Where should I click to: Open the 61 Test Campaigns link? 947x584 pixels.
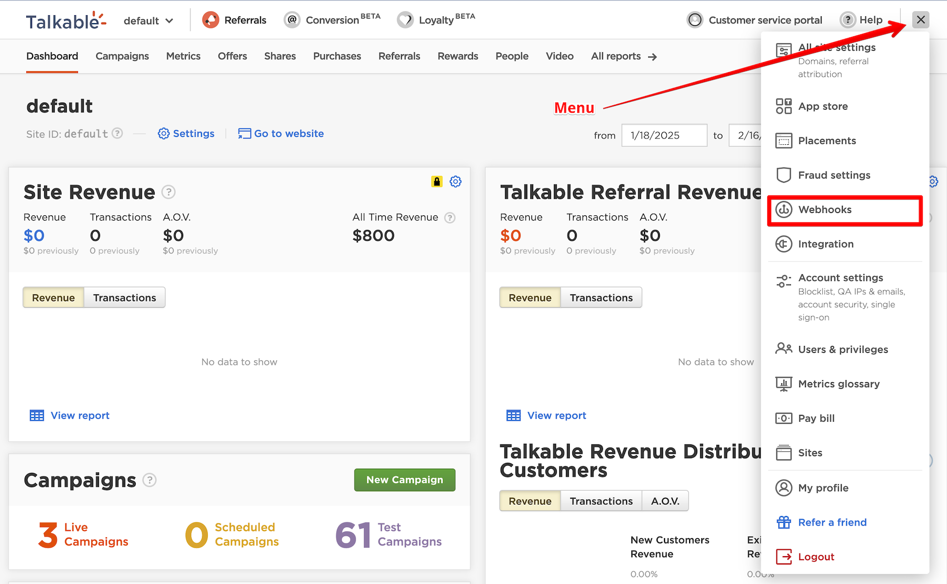[388, 534]
